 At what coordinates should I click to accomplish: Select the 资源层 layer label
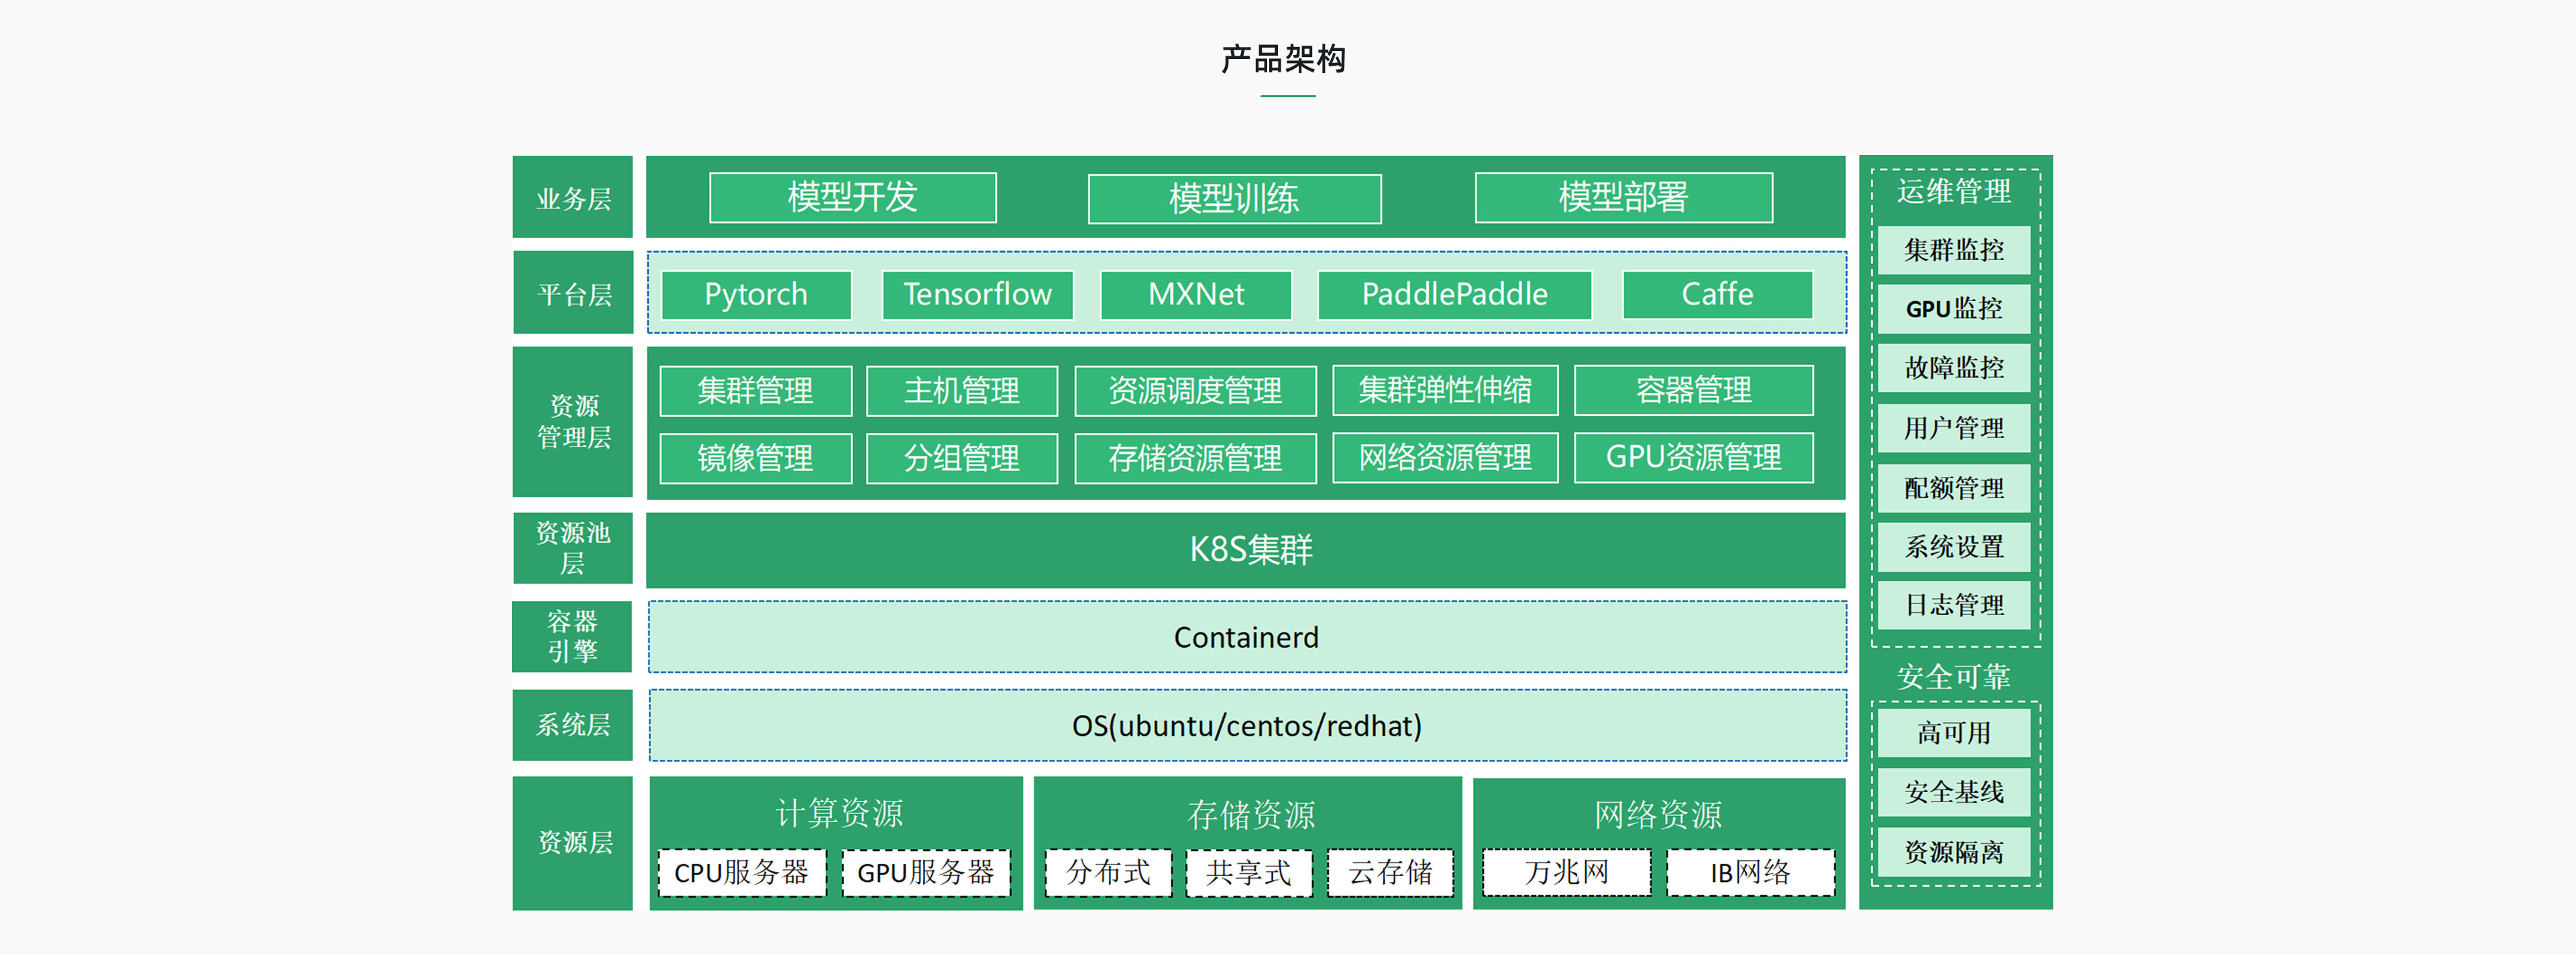573,843
